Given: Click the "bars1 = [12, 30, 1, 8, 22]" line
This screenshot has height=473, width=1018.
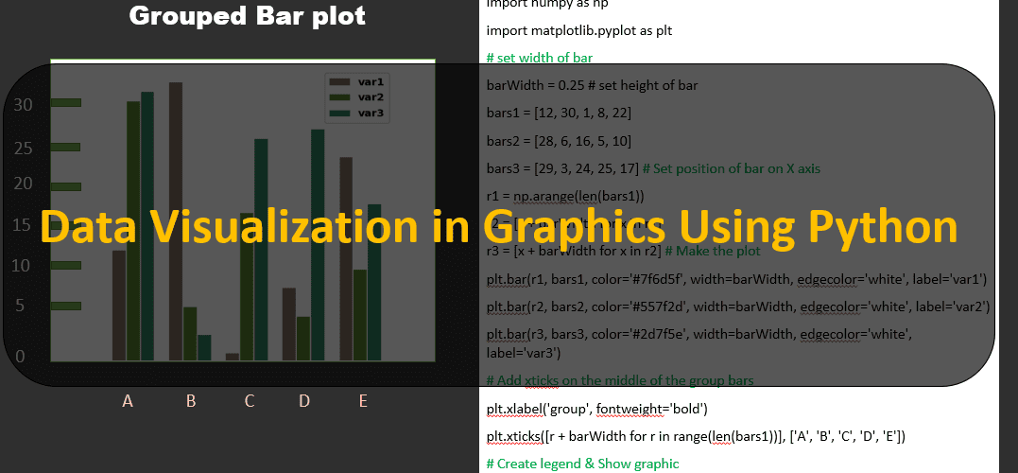Looking at the screenshot, I should tap(559, 114).
